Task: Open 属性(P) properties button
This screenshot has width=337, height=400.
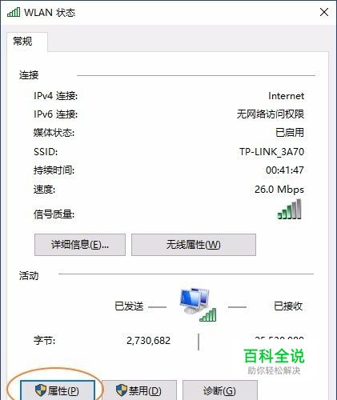Action: coord(58,390)
